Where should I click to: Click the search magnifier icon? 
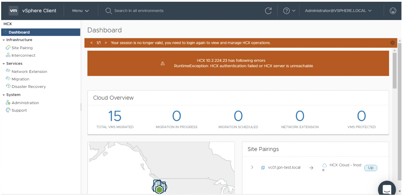[x=108, y=11]
